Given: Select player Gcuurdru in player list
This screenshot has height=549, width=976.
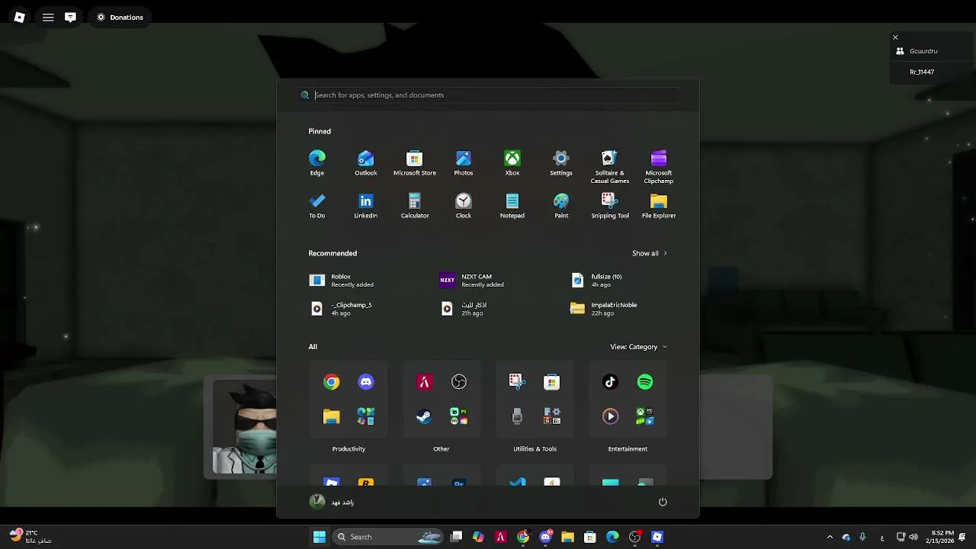Looking at the screenshot, I should click(923, 51).
